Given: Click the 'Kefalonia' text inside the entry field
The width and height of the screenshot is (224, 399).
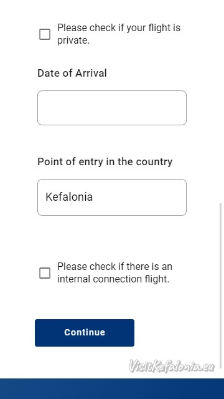Looking at the screenshot, I should (69, 197).
